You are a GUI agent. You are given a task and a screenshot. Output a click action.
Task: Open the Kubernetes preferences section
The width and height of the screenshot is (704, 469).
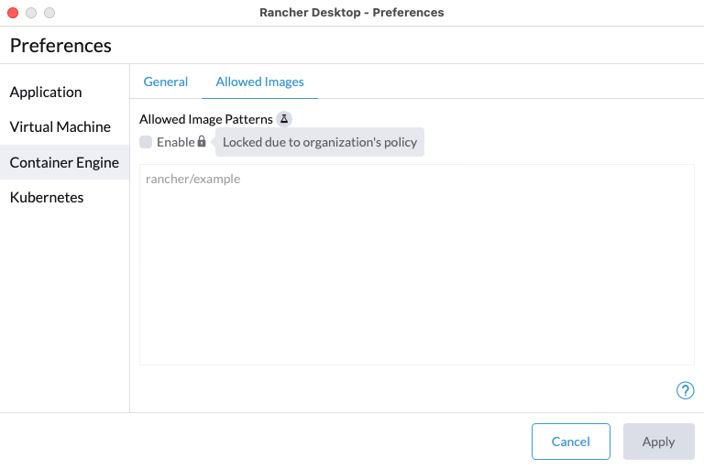point(47,198)
